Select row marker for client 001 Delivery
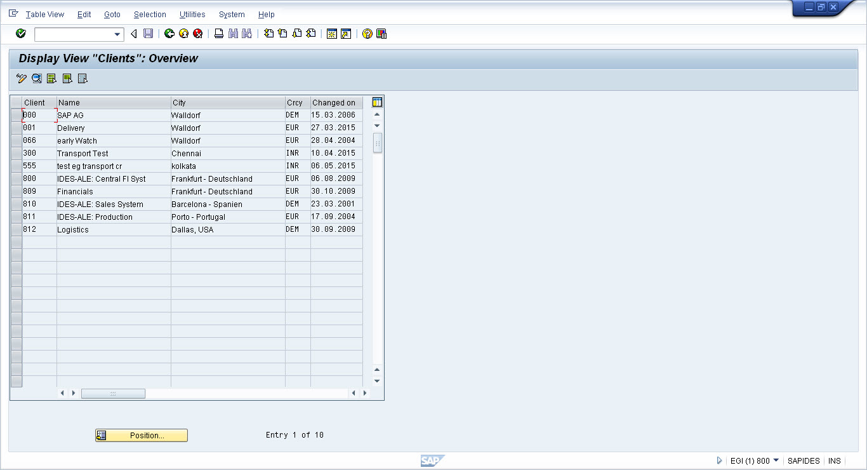 (x=17, y=128)
